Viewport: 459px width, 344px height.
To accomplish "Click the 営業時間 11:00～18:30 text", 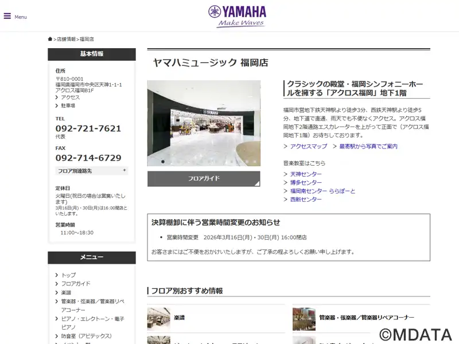I will point(77,233).
